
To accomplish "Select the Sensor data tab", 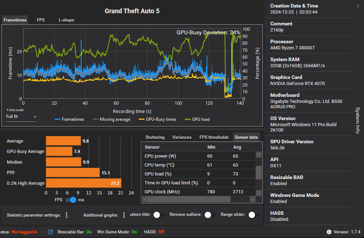I will click(x=246, y=137).
